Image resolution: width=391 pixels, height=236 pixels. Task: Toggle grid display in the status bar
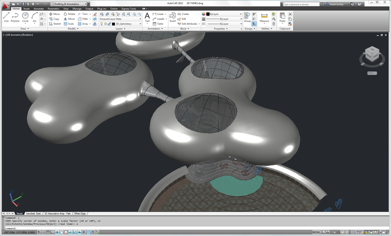47,232
